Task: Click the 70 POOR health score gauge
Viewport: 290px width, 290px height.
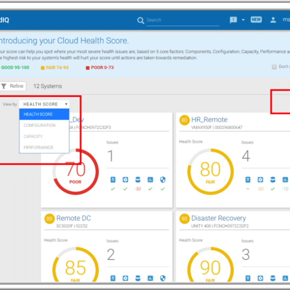Action: pyautogui.click(x=75, y=172)
